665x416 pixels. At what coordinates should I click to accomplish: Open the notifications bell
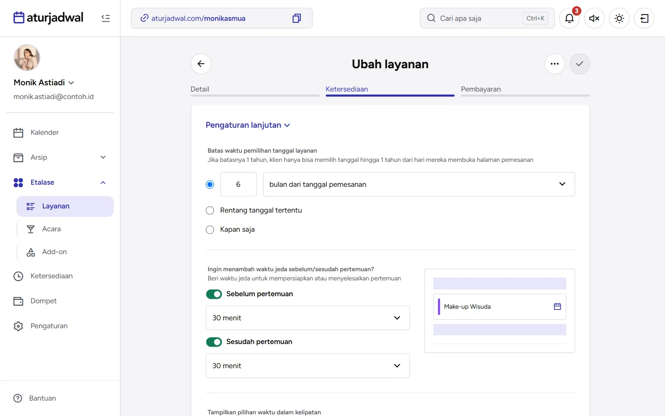[x=569, y=18]
